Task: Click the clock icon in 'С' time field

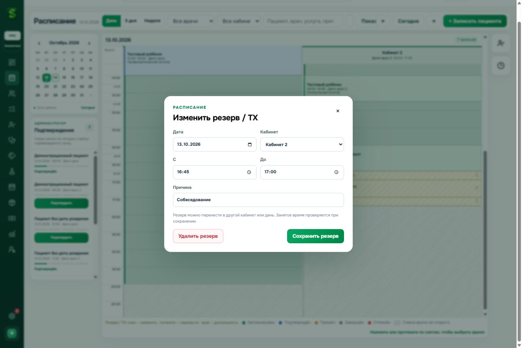Action: [249, 172]
